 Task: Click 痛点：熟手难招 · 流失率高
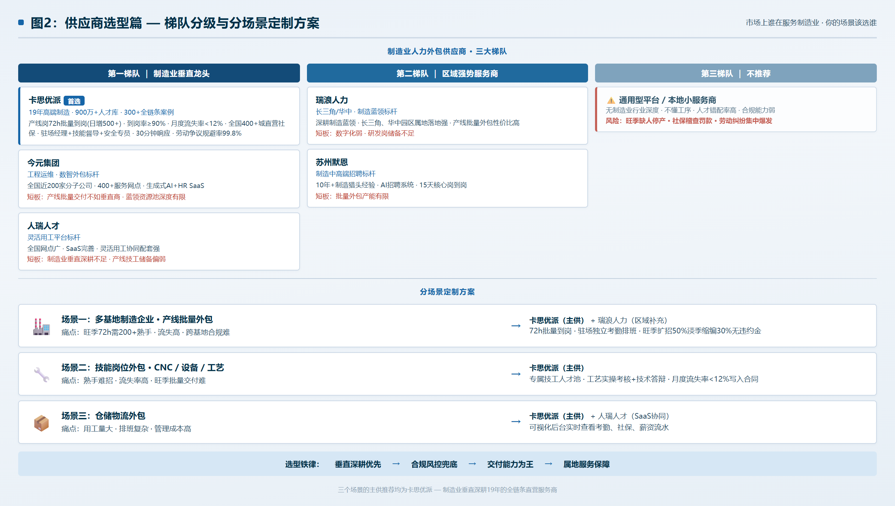(x=105, y=381)
